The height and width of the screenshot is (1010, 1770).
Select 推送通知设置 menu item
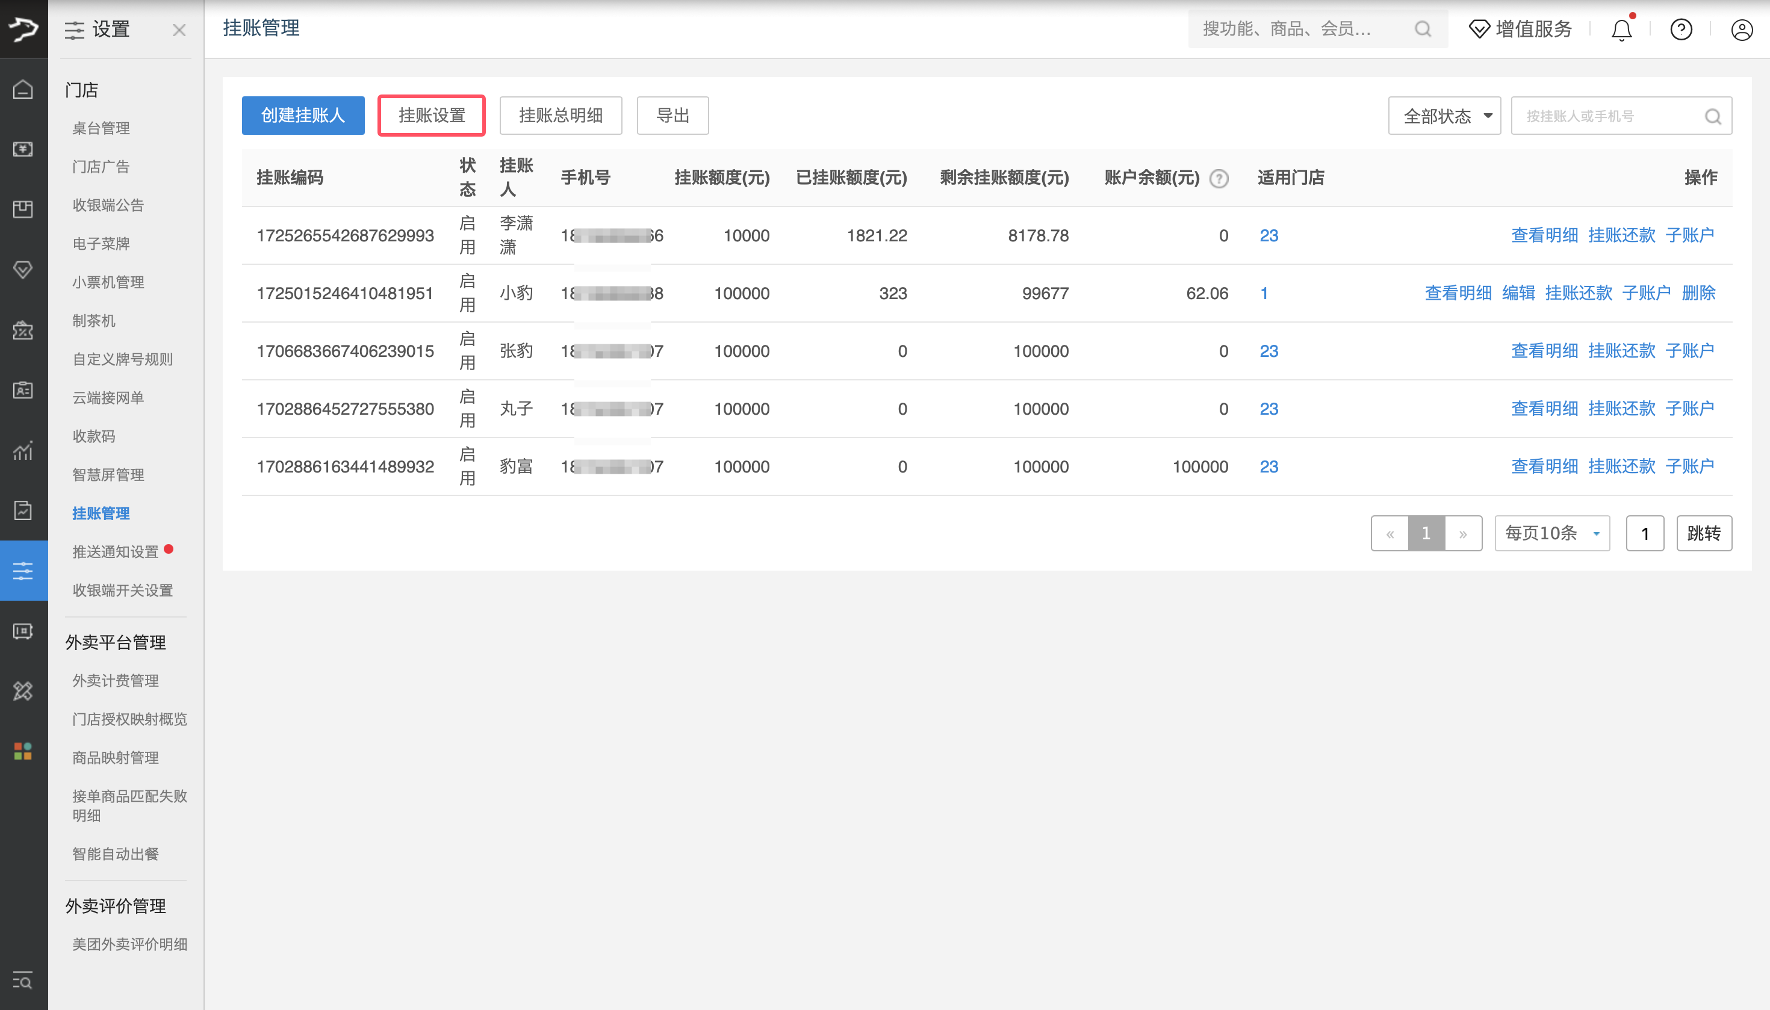point(115,551)
